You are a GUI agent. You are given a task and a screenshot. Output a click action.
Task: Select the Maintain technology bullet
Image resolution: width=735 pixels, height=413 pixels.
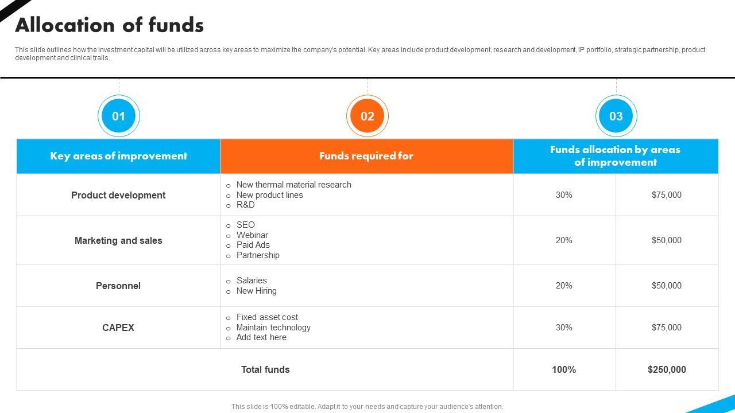(x=273, y=328)
